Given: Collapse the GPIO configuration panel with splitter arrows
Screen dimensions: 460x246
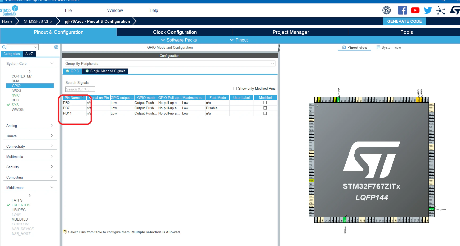Looking at the screenshot, I should (279, 48).
